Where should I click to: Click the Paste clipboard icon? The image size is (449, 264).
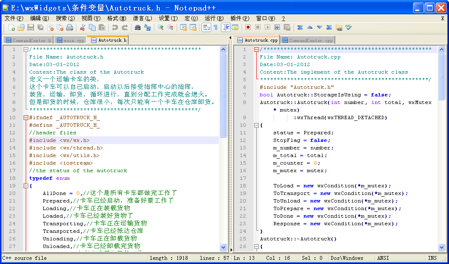(x=102, y=27)
